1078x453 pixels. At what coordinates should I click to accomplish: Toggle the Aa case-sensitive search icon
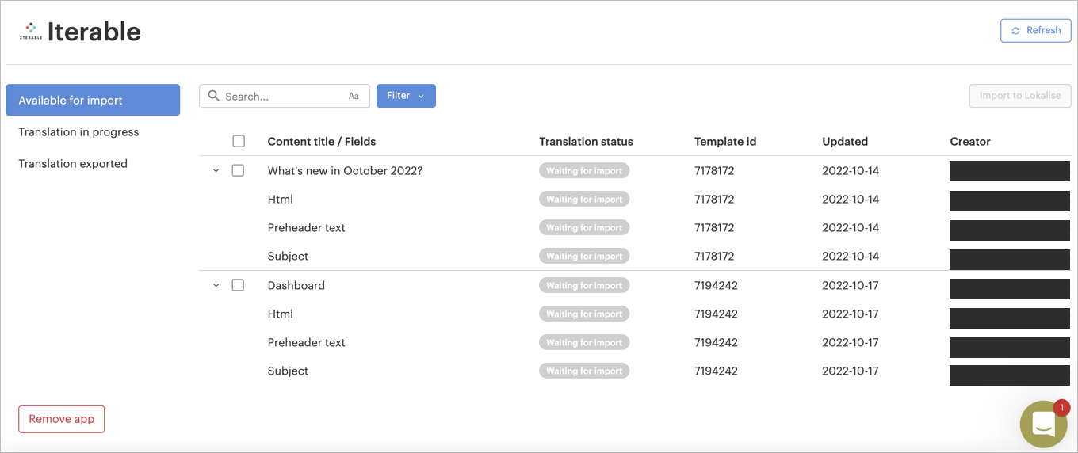(x=354, y=97)
